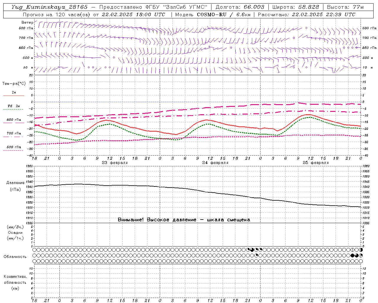Click the 500 гПа temperature legend entry
Image resolution: width=378 pixels, height=303 pixels.
[x=14, y=147]
